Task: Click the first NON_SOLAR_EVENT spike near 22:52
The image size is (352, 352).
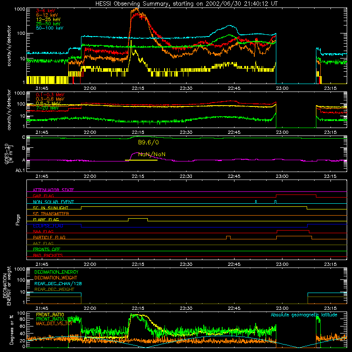Action: point(256,202)
